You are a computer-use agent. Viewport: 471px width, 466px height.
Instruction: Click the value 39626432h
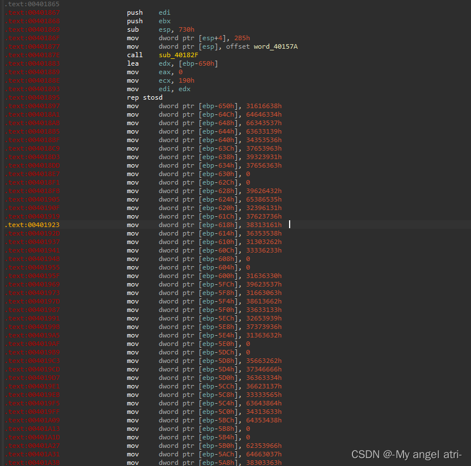tap(264, 191)
